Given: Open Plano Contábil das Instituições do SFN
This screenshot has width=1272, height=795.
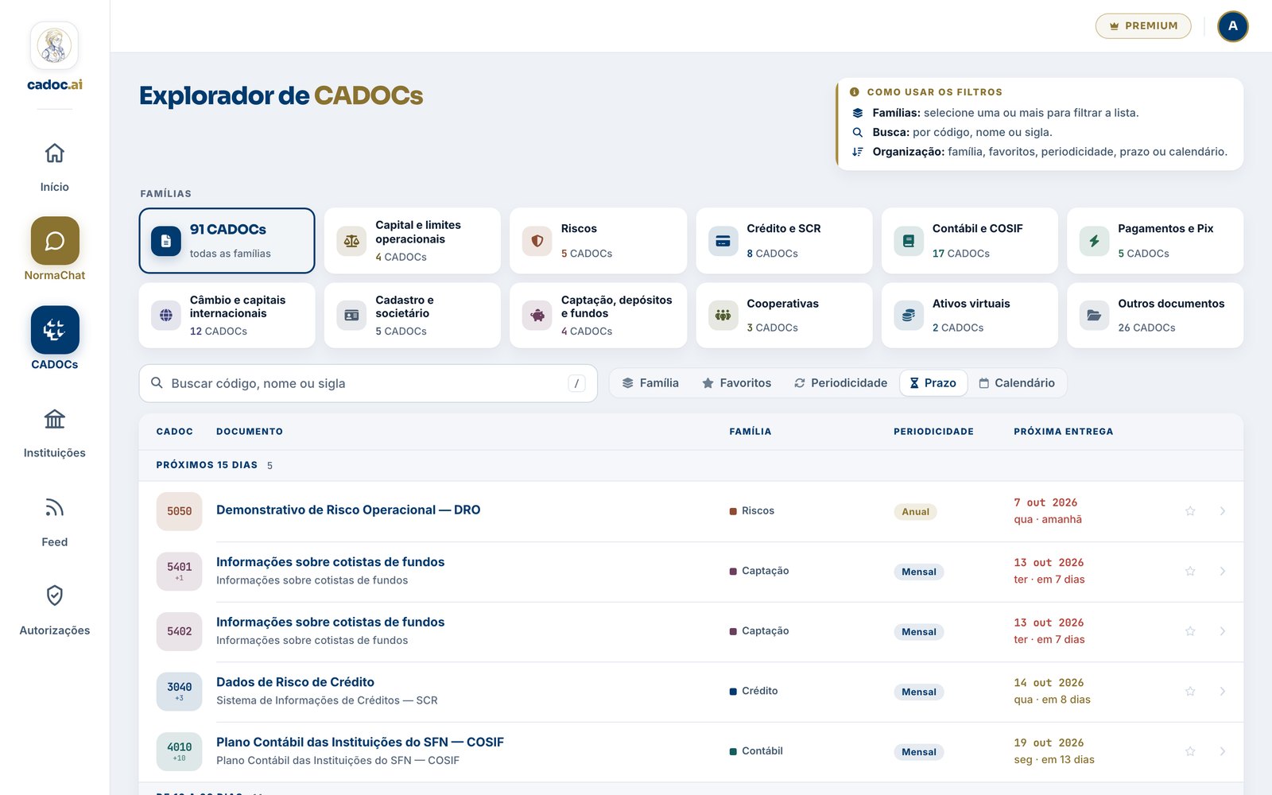Looking at the screenshot, I should [x=360, y=742].
